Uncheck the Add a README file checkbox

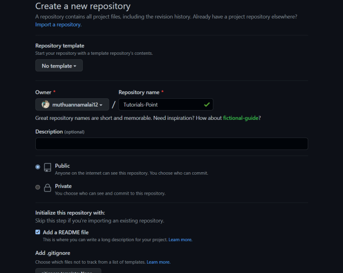click(38, 232)
